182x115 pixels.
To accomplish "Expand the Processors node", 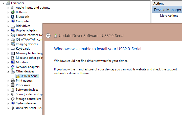I will click(8, 85).
